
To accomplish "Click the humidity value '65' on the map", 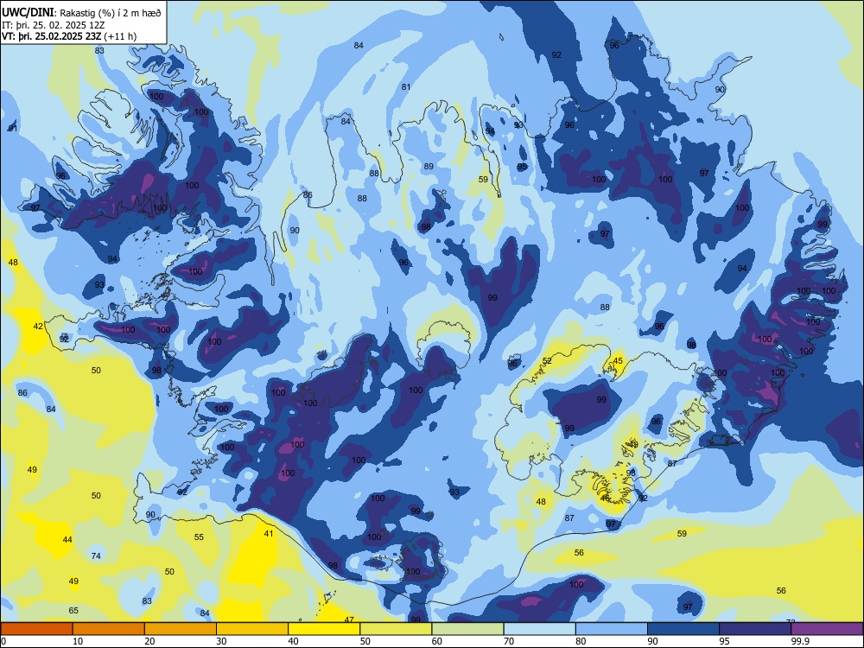I will click(73, 610).
